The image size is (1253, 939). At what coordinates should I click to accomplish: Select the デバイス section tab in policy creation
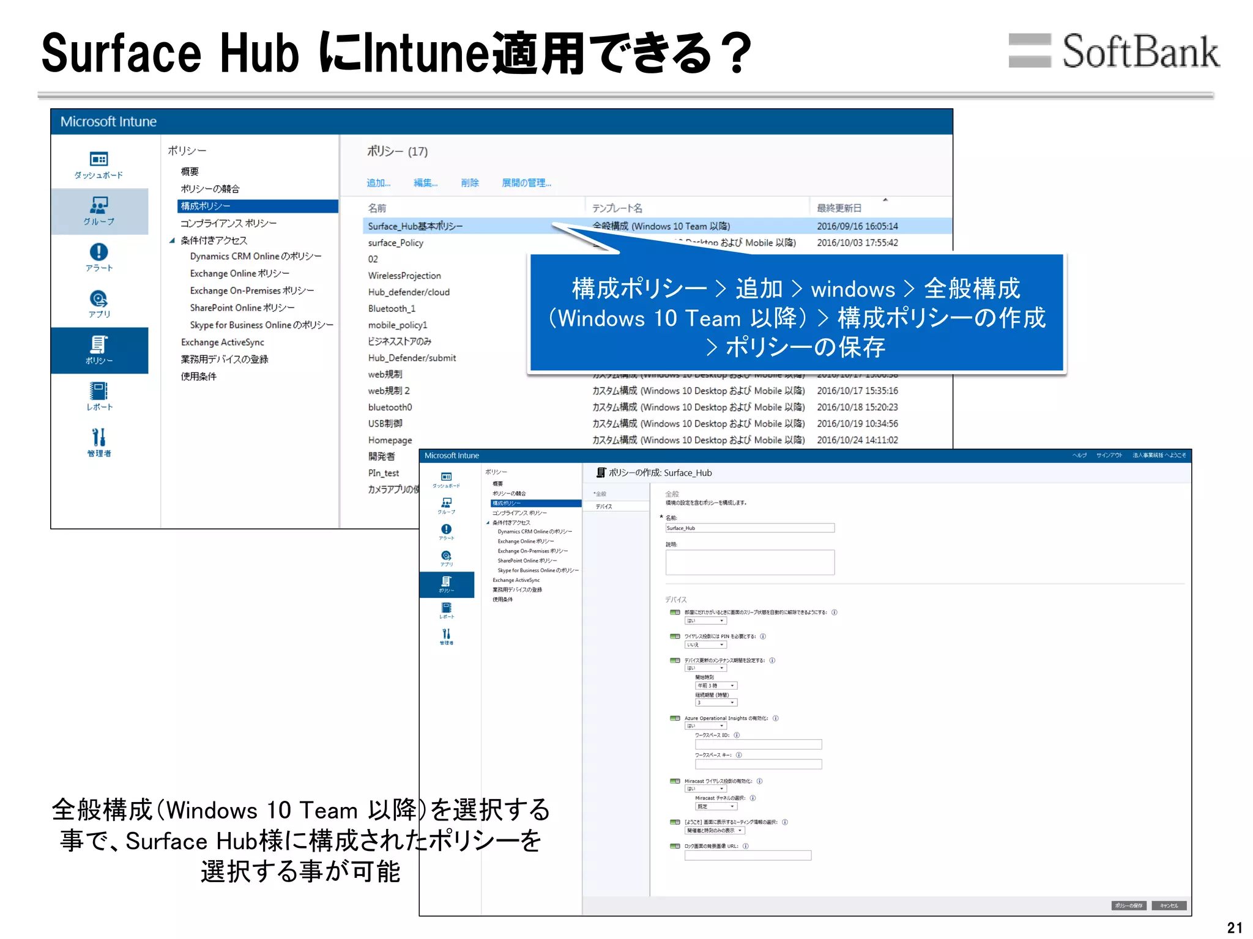616,506
